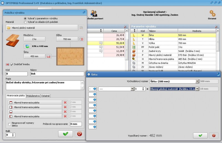222x143 pixels.
Task: Click the Hlavná hranovacia páska parameter icon
Action: tap(134, 59)
